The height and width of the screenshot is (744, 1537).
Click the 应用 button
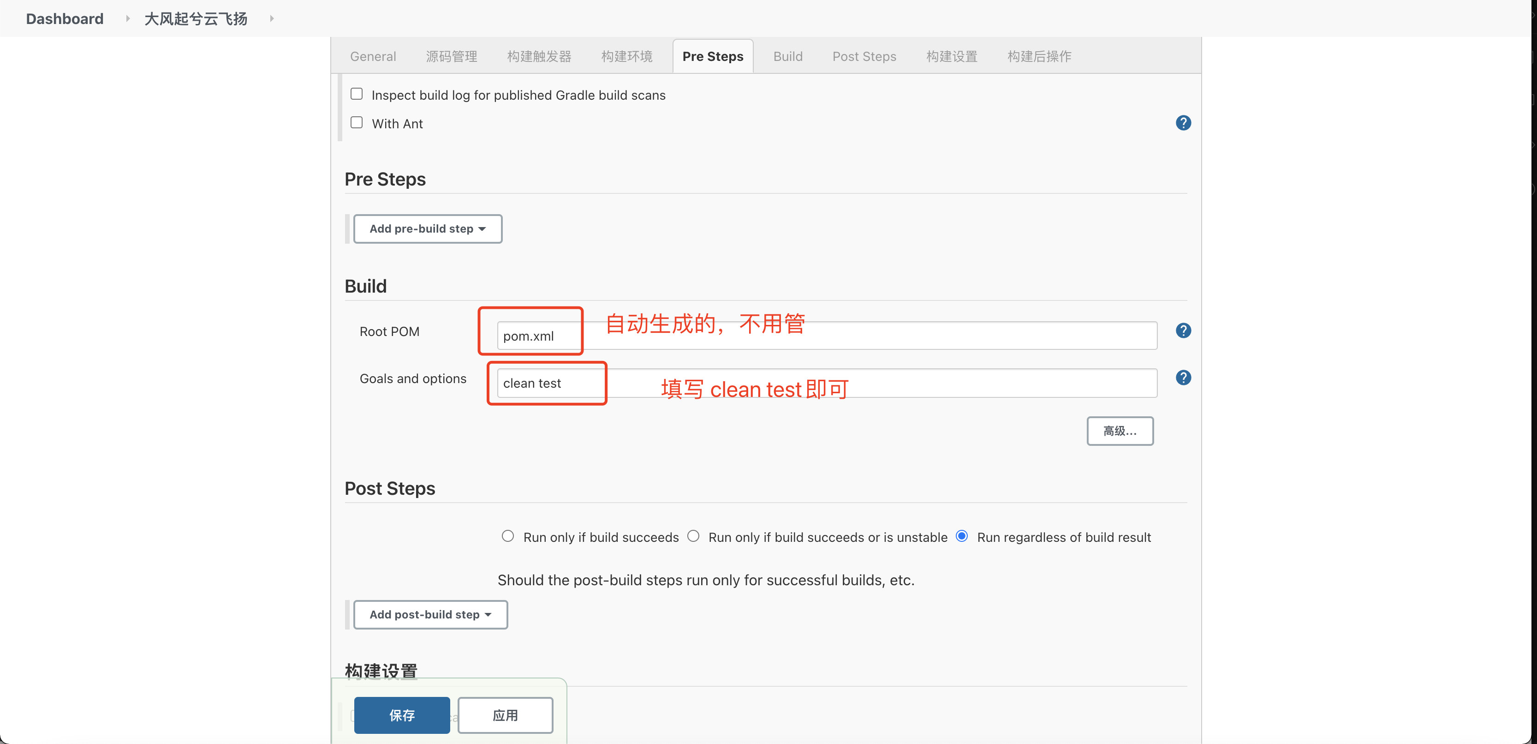(x=505, y=715)
